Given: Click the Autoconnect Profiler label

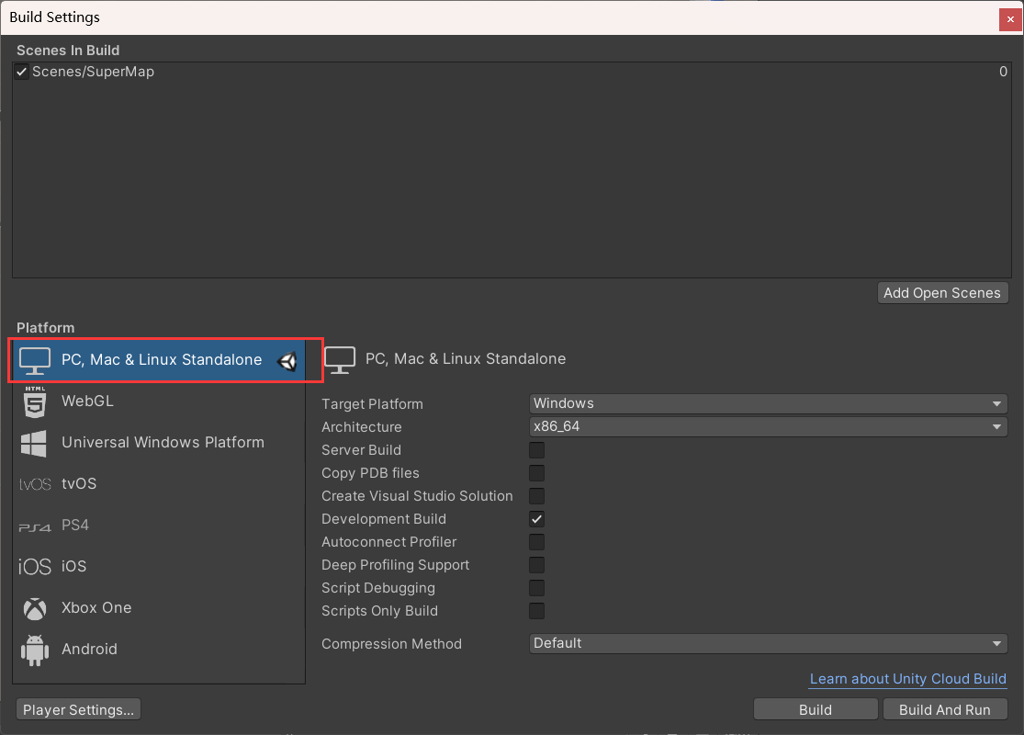Looking at the screenshot, I should point(389,542).
